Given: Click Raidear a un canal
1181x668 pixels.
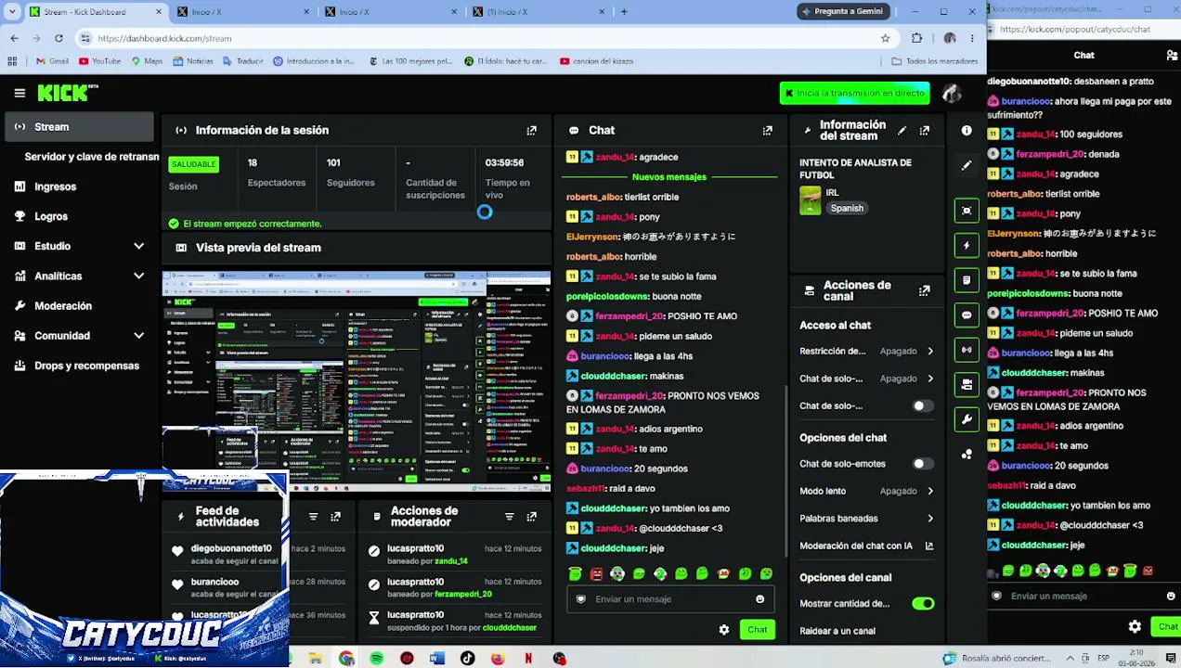Looking at the screenshot, I should point(837,631).
